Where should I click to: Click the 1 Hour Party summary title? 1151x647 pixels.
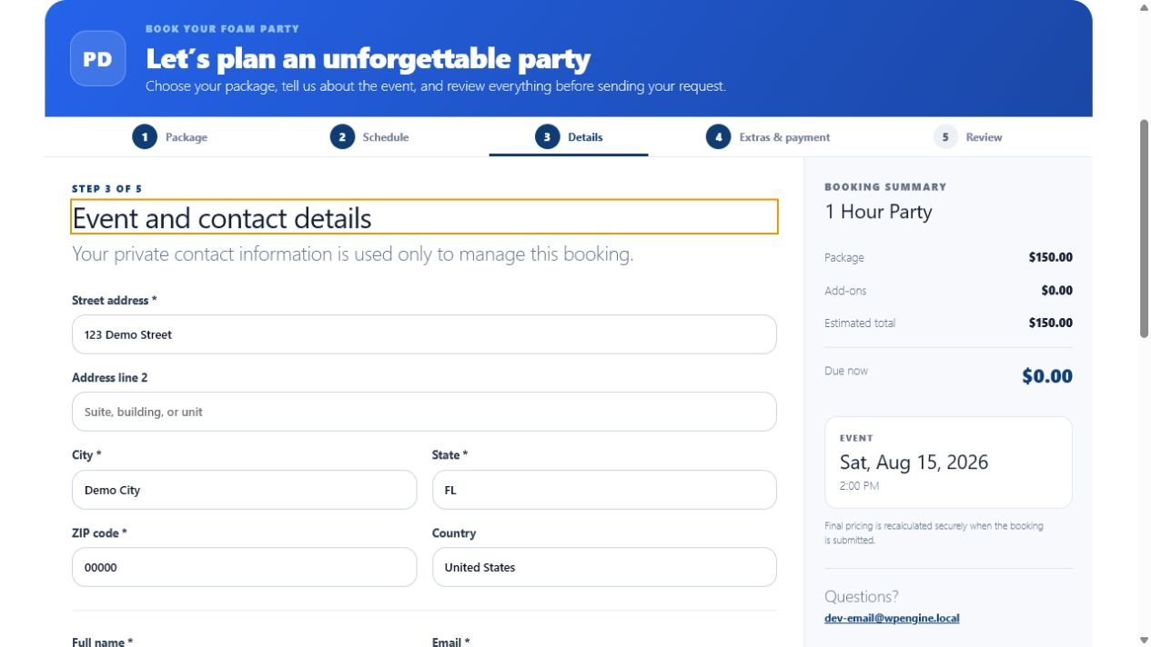(x=878, y=212)
